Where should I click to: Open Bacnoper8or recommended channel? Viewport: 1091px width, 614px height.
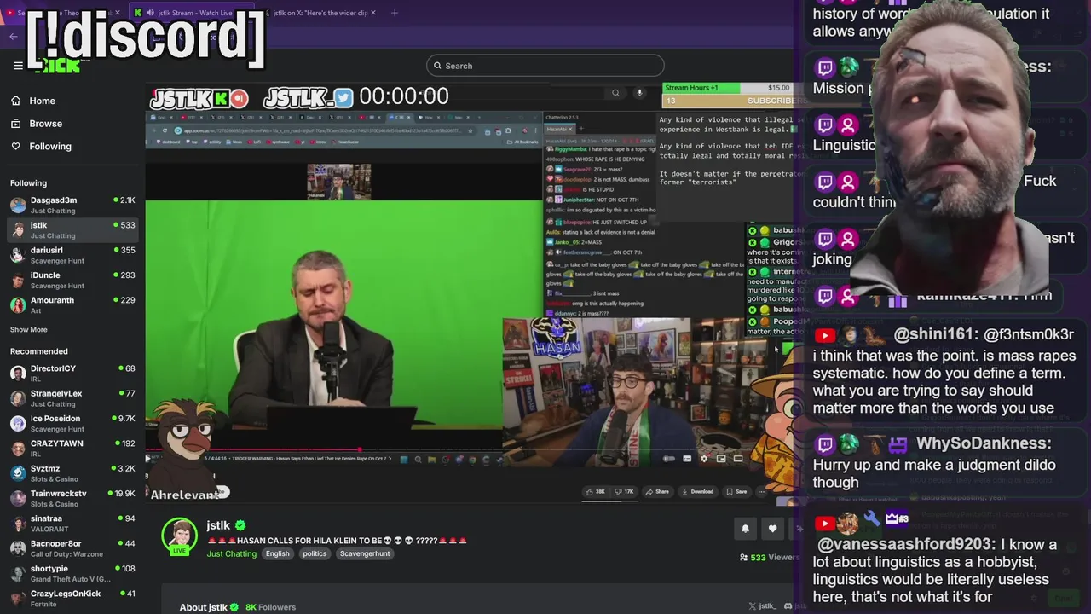pyautogui.click(x=72, y=548)
